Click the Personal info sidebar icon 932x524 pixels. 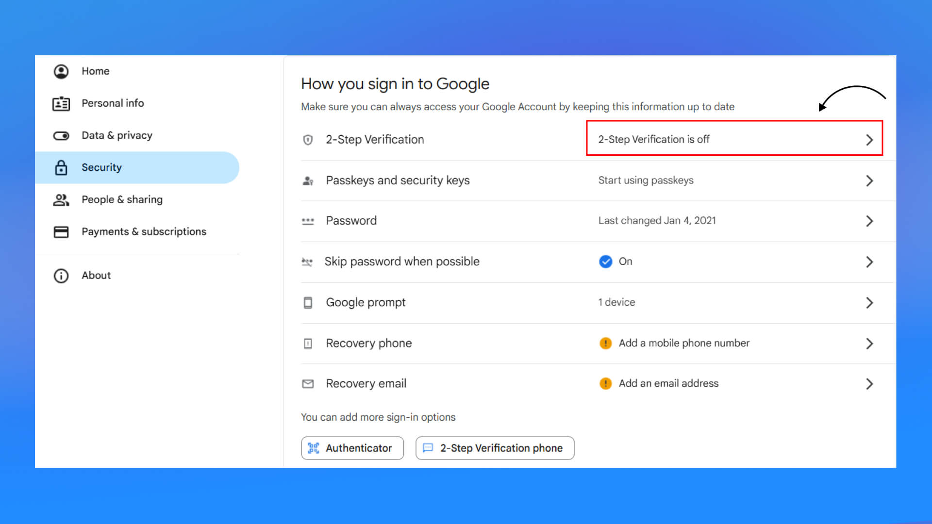click(62, 103)
